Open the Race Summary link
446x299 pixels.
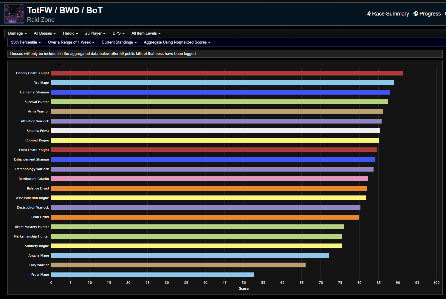tap(388, 14)
